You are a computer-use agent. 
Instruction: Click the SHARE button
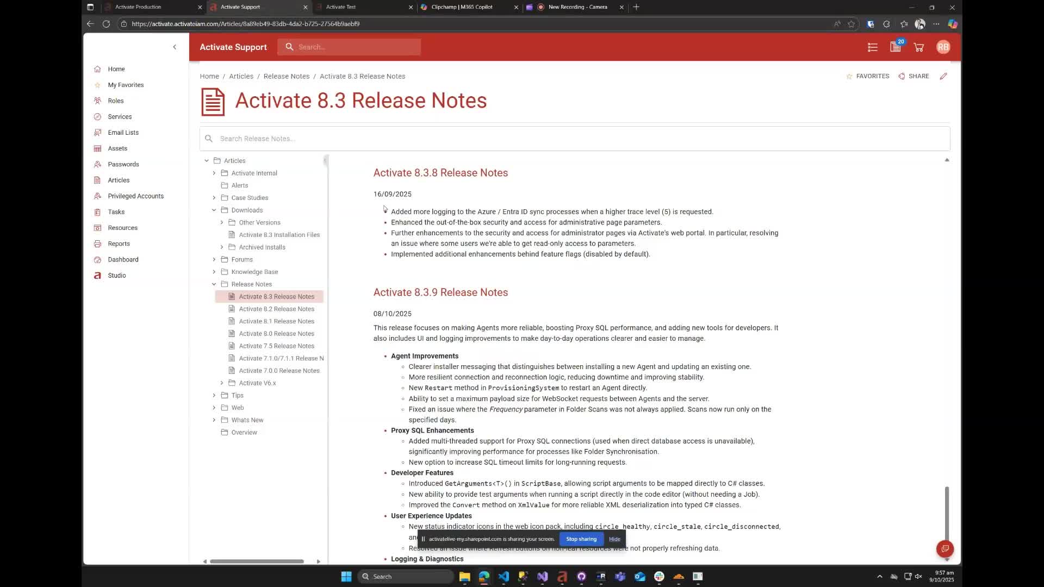pyautogui.click(x=913, y=76)
